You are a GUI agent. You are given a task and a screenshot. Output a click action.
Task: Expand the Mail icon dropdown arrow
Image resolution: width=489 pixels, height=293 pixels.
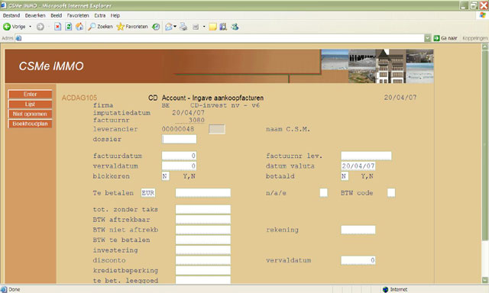click(175, 27)
